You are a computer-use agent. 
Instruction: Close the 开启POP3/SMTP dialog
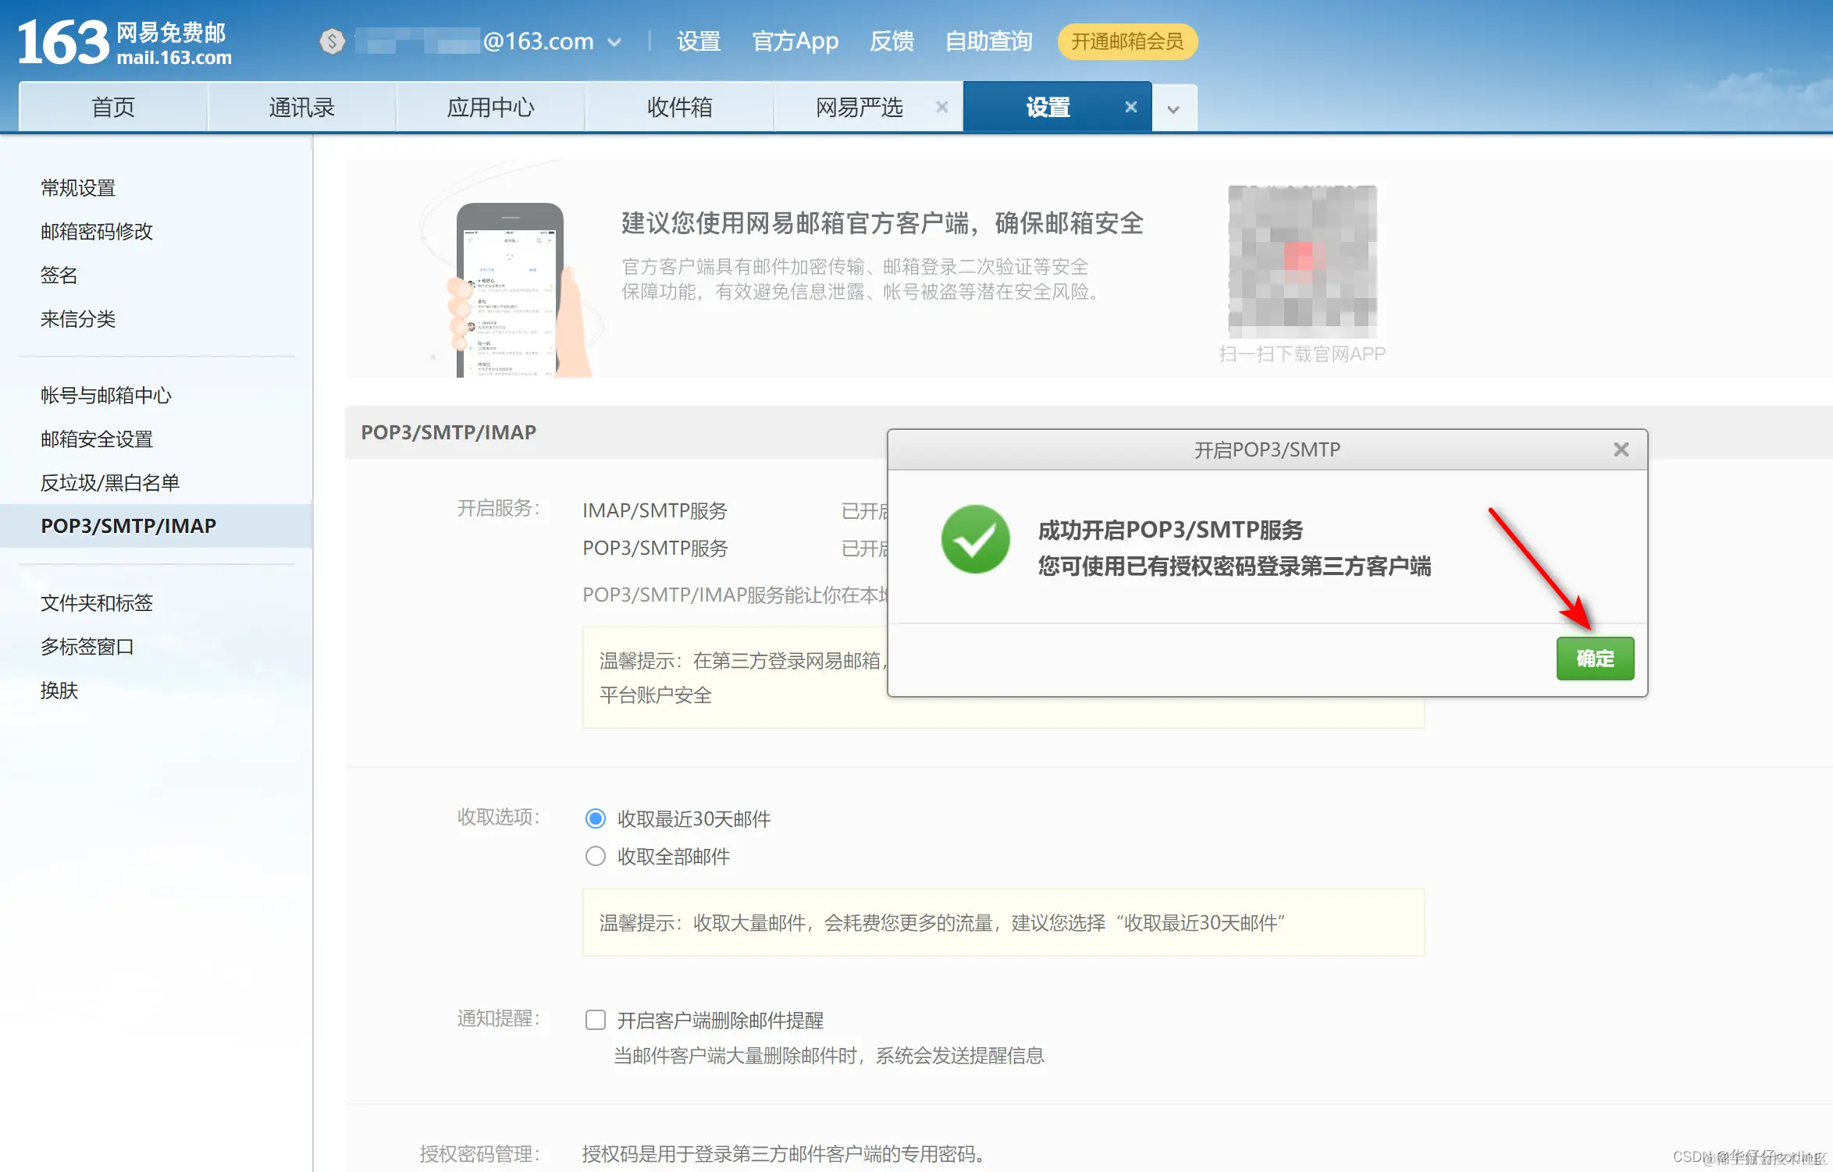click(x=1621, y=449)
